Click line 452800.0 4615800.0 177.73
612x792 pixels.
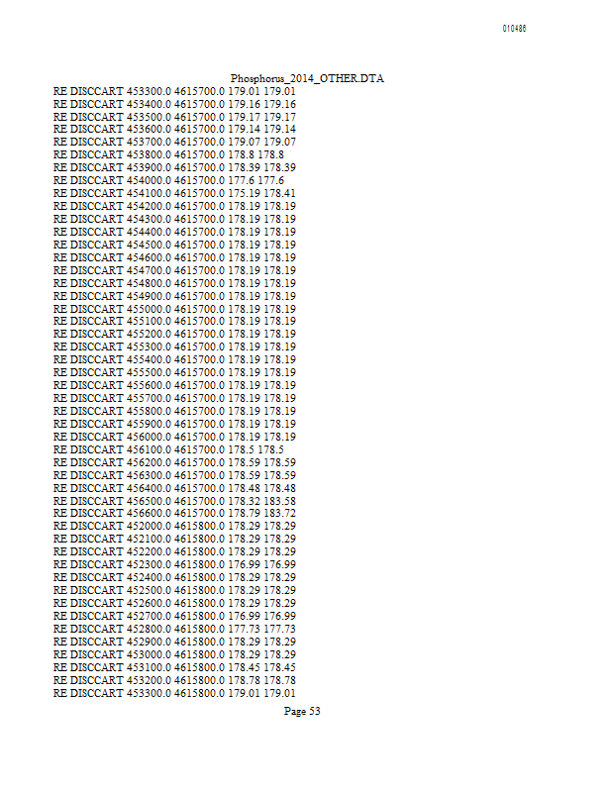174,629
